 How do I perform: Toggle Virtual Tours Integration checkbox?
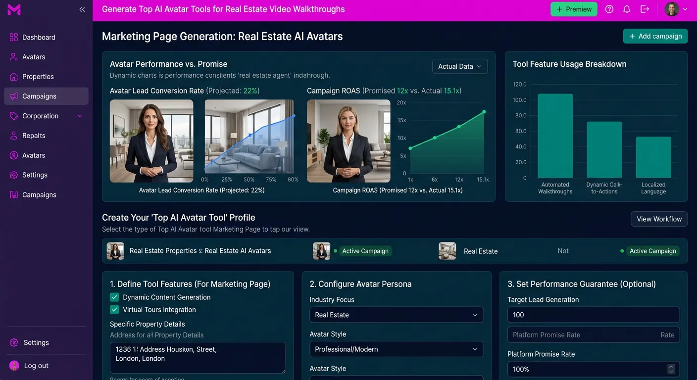pyautogui.click(x=114, y=310)
